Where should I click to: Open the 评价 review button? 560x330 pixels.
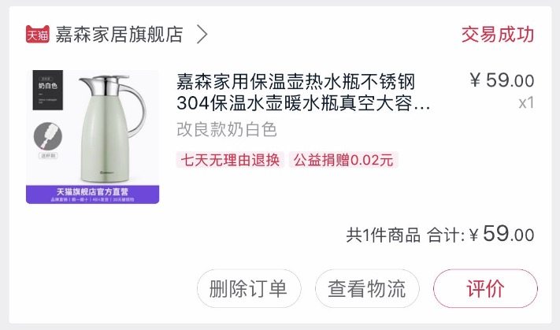485,288
